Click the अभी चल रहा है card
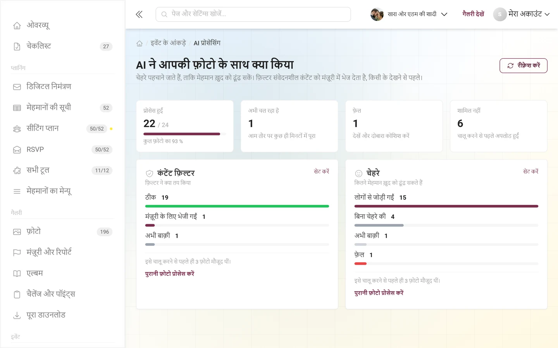Screen dimensions: 558x348 [289, 126]
